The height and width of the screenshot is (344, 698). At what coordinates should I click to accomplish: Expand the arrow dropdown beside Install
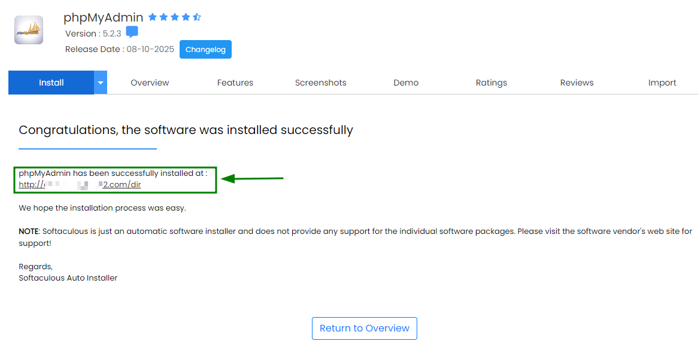(101, 83)
